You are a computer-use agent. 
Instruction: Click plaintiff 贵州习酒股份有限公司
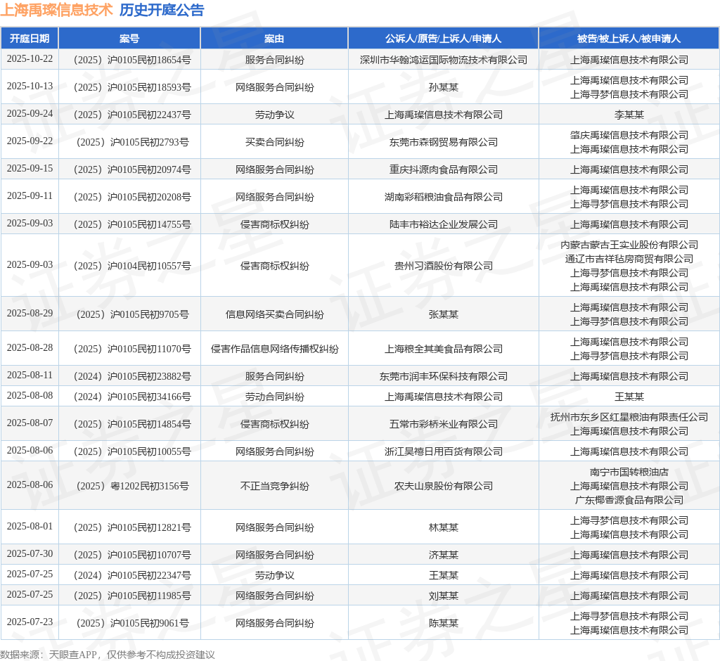(444, 266)
